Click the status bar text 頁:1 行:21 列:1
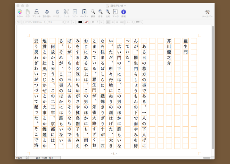Viewport: 230px width, 164px height. click(44, 158)
